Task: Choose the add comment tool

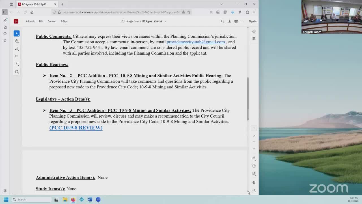Action: click(x=17, y=41)
